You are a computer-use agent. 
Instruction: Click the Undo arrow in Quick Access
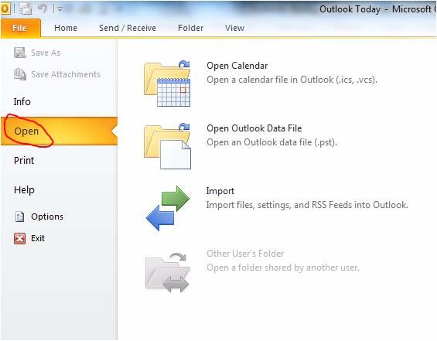(43, 9)
